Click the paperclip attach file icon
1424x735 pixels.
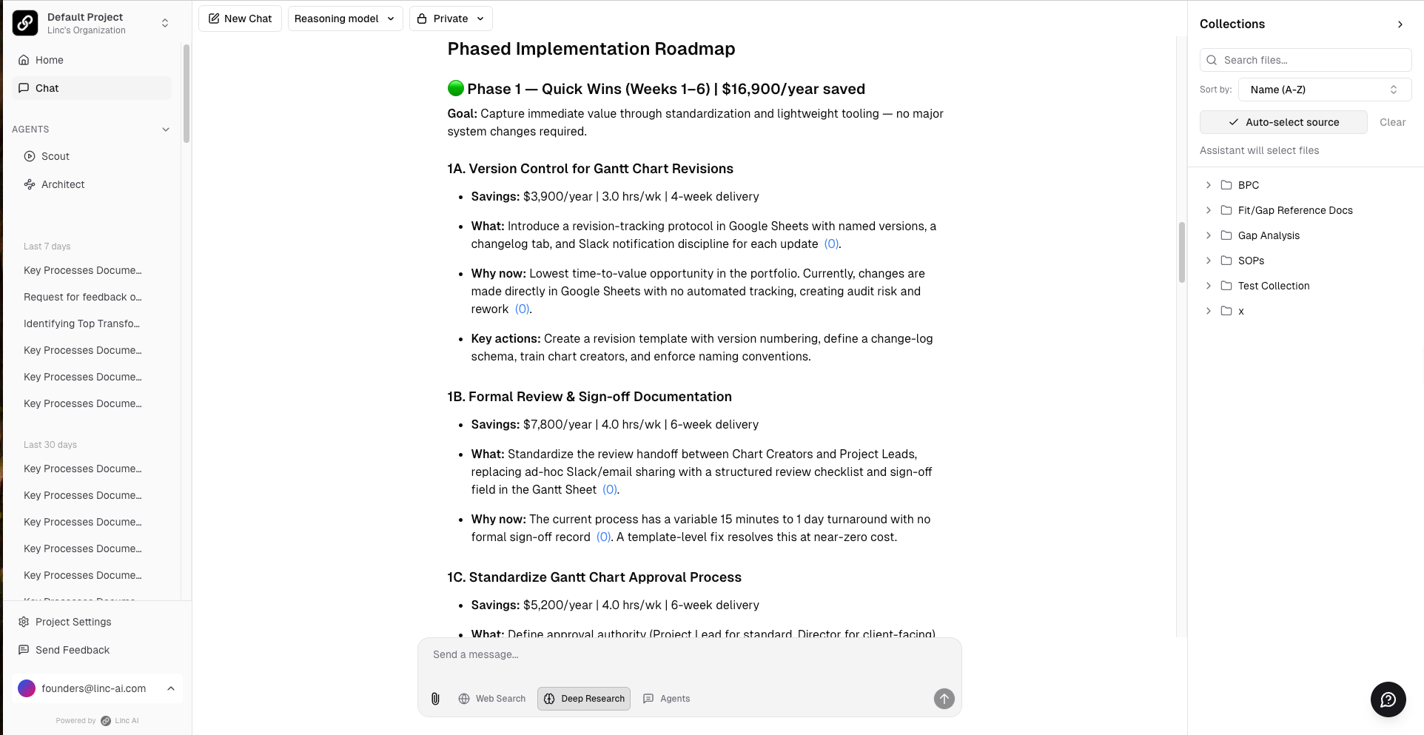[x=435, y=699]
